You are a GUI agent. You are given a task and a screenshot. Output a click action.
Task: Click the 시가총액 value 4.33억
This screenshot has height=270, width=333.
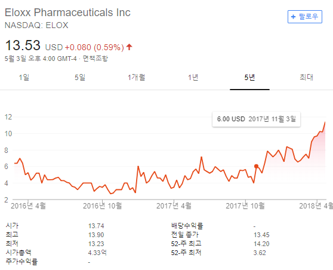pos(97,253)
